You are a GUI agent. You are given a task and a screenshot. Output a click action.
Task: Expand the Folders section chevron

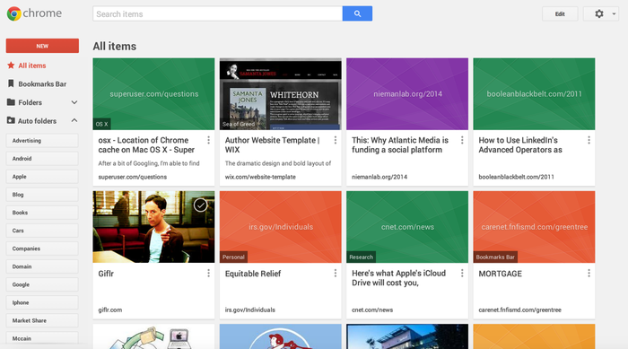click(x=74, y=102)
